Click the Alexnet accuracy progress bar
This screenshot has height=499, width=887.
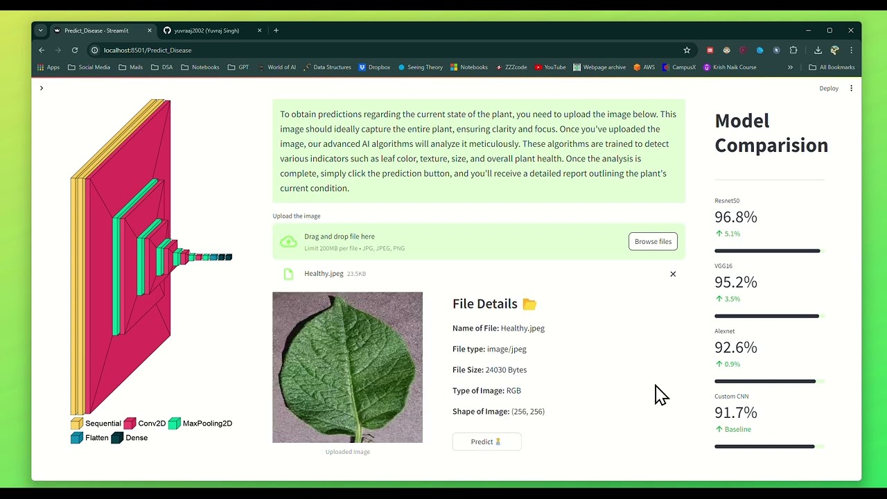pos(769,381)
